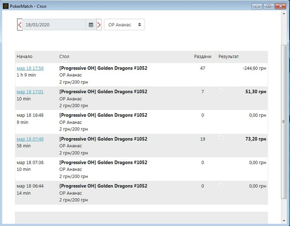
Task: Minimize the PokerMatch window
Action: [x=257, y=6]
